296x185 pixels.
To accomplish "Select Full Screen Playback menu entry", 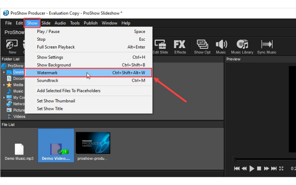I will point(88,47).
